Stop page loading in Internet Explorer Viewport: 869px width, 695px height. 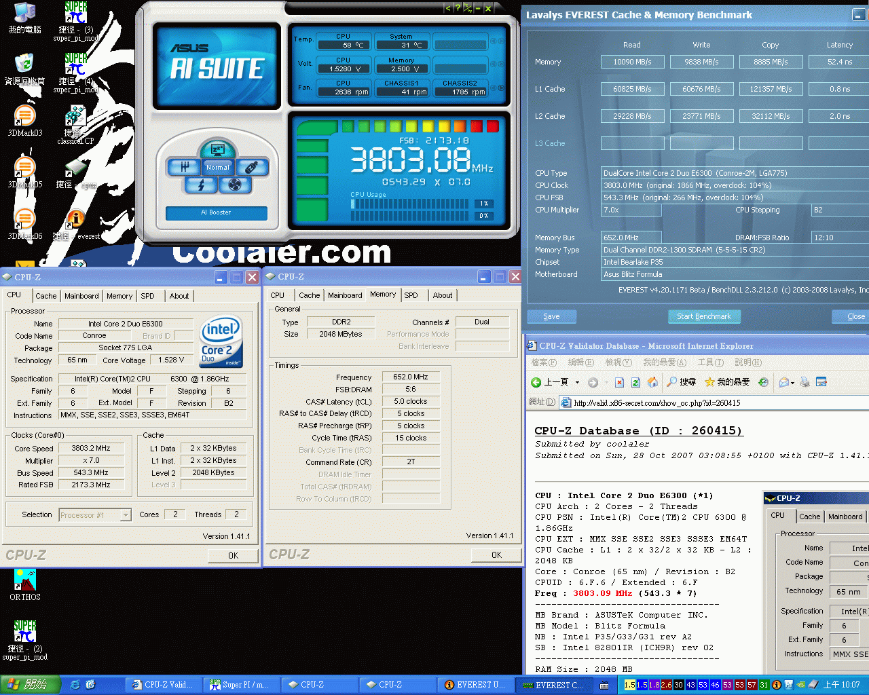click(x=619, y=382)
